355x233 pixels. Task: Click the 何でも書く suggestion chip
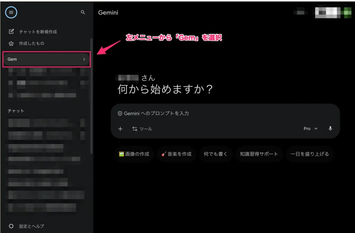[216, 154]
